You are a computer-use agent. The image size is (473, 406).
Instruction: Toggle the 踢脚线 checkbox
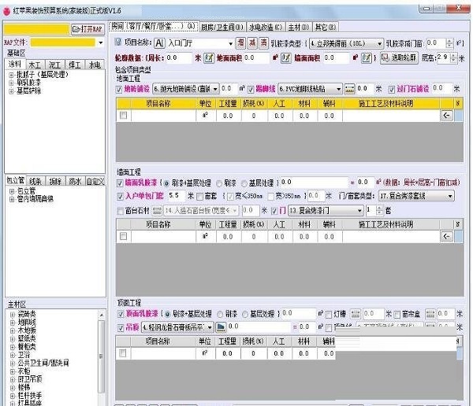(x=251, y=89)
